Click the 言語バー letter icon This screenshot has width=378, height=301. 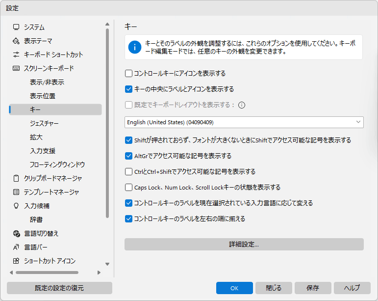[x=16, y=247]
